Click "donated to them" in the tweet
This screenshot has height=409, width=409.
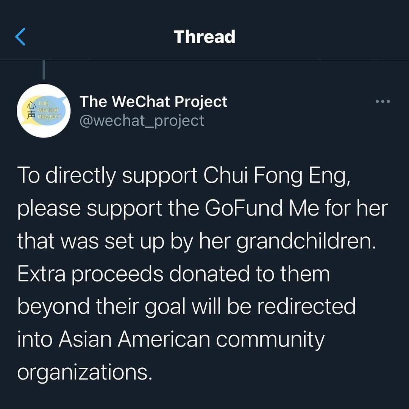249,274
